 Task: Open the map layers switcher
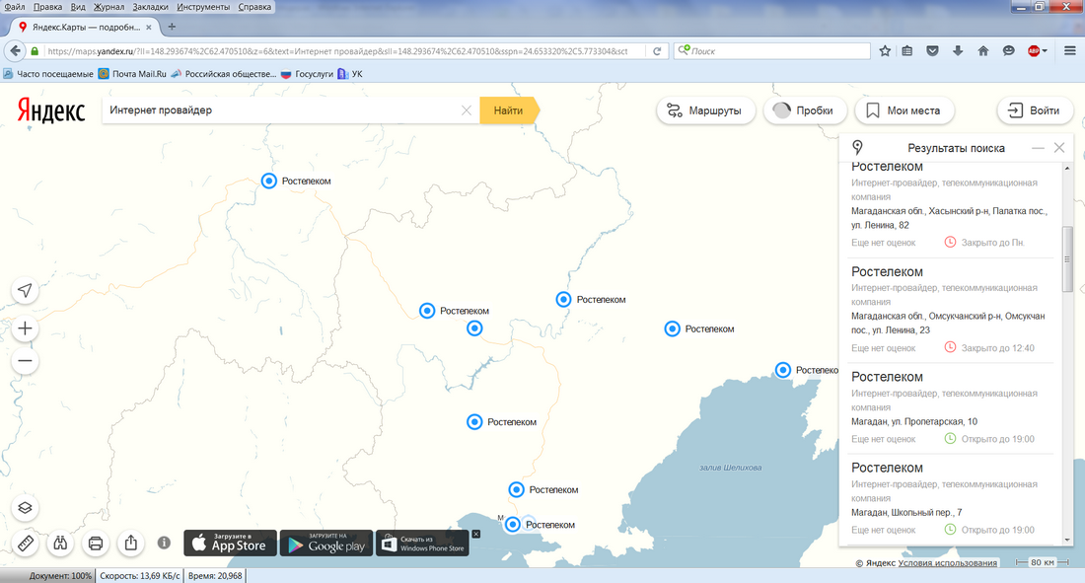click(26, 508)
